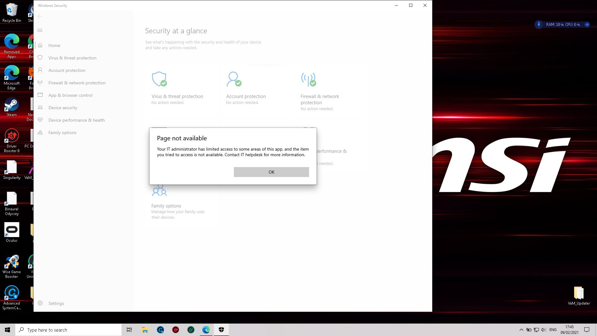Click the Family options tile link
Viewport: 597px width, 336px height.
(166, 206)
